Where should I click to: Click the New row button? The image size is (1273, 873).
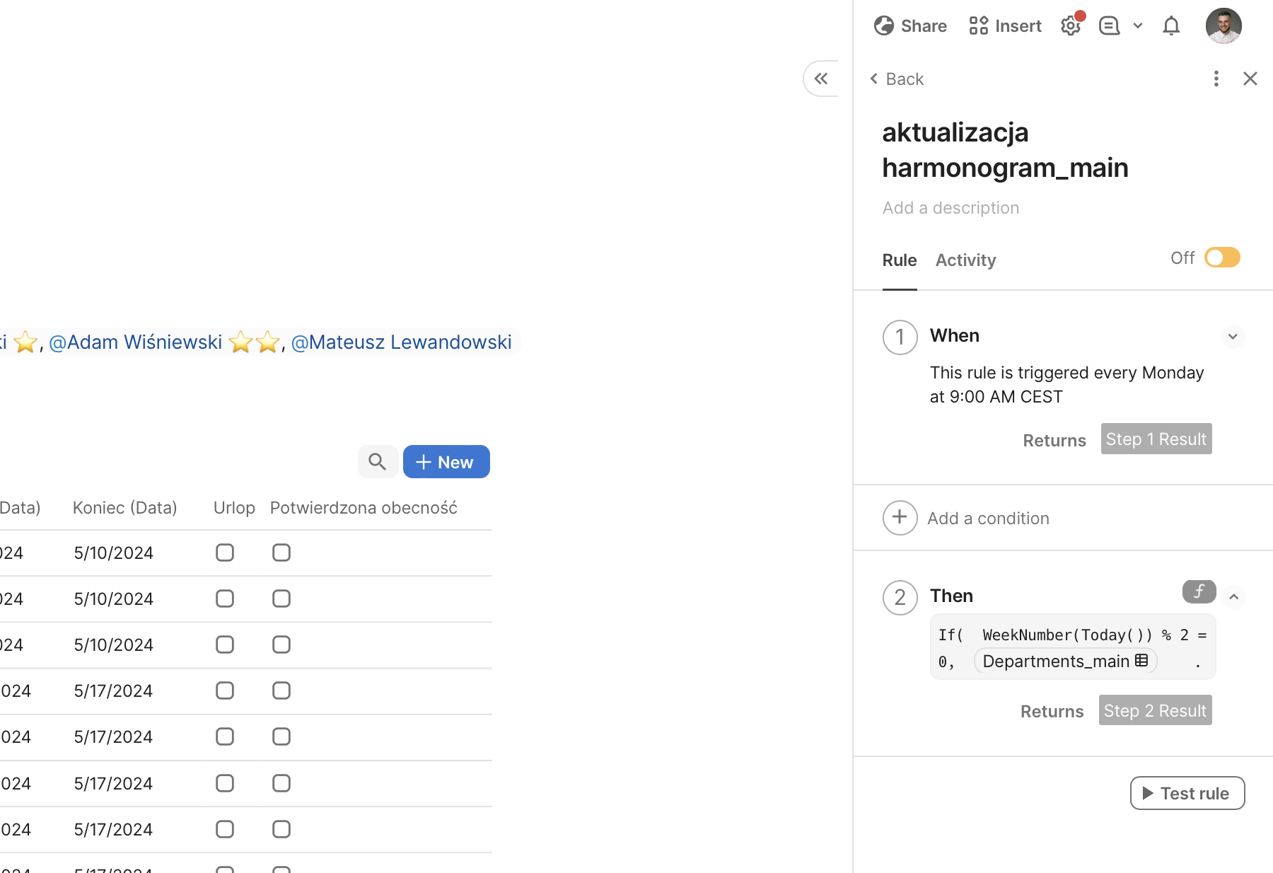coord(446,462)
